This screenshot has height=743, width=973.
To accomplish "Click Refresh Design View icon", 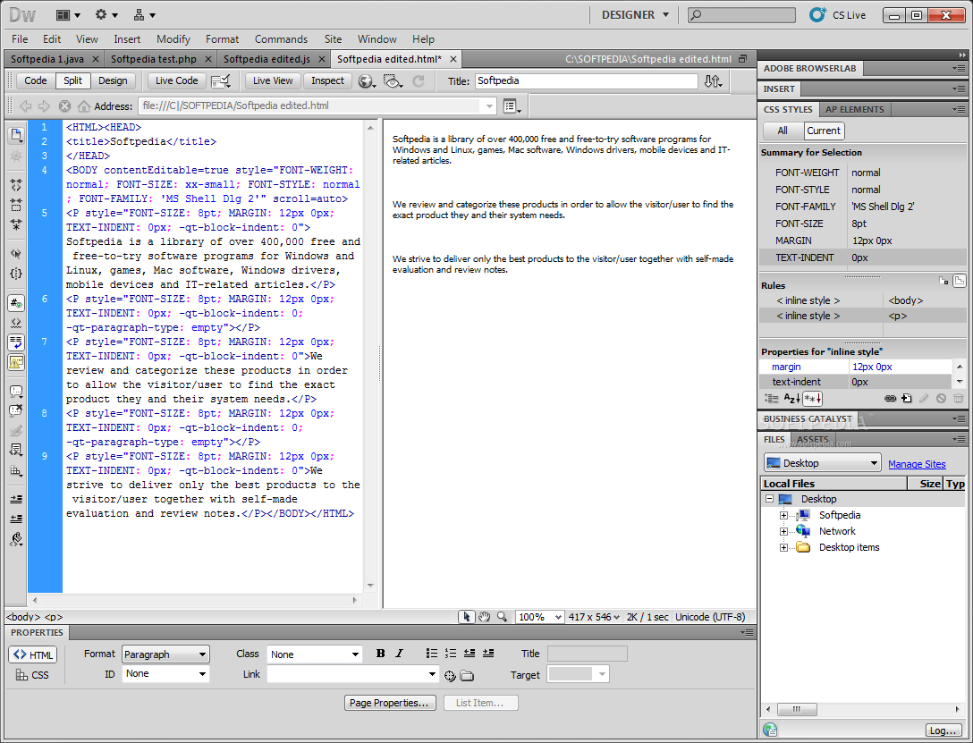I will pyautogui.click(x=419, y=81).
